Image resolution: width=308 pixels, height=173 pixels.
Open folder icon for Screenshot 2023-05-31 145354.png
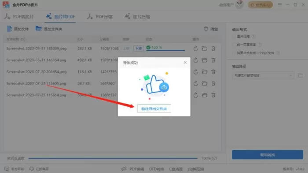(x=205, y=60)
